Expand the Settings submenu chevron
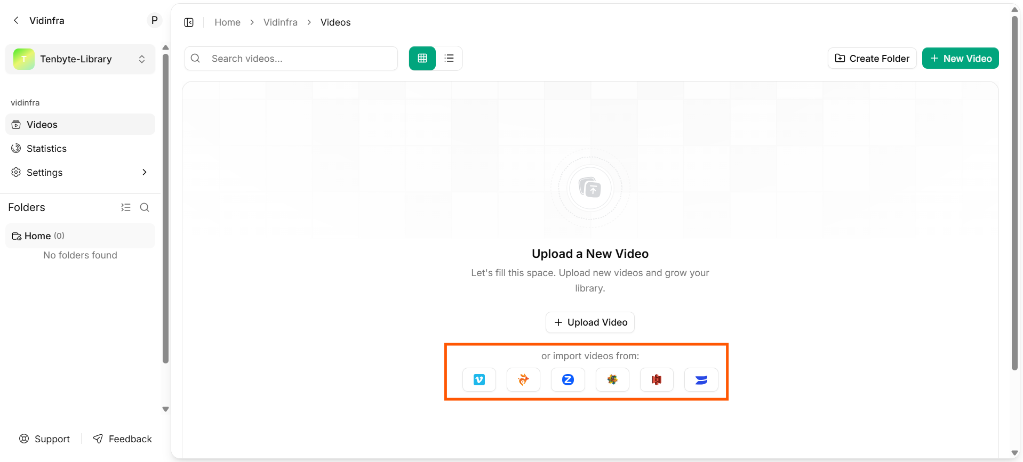Viewport: 1023px width, 462px height. (x=144, y=172)
